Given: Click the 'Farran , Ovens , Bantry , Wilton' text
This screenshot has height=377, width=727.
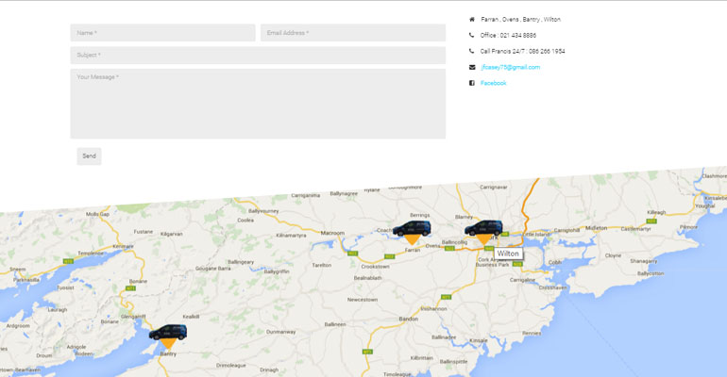Looking at the screenshot, I should pyautogui.click(x=520, y=20).
